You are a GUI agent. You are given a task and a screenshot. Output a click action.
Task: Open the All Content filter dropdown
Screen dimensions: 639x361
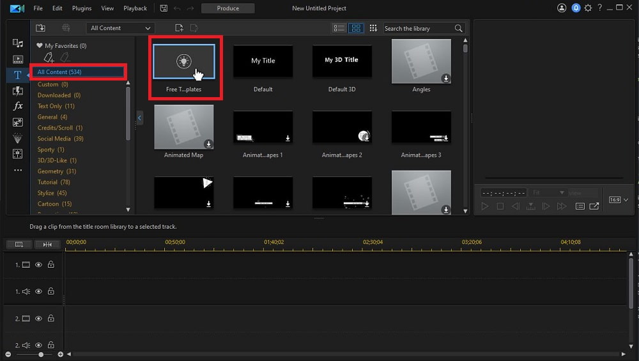point(120,28)
